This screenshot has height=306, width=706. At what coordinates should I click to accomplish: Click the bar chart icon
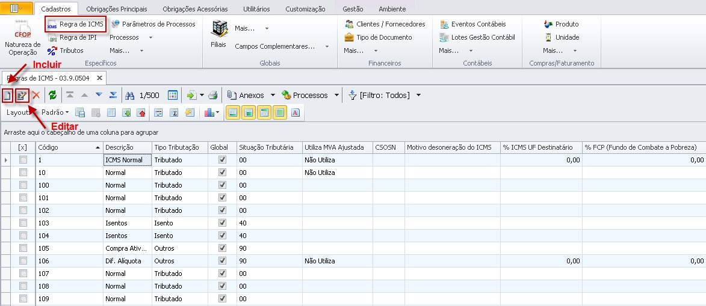tap(209, 112)
